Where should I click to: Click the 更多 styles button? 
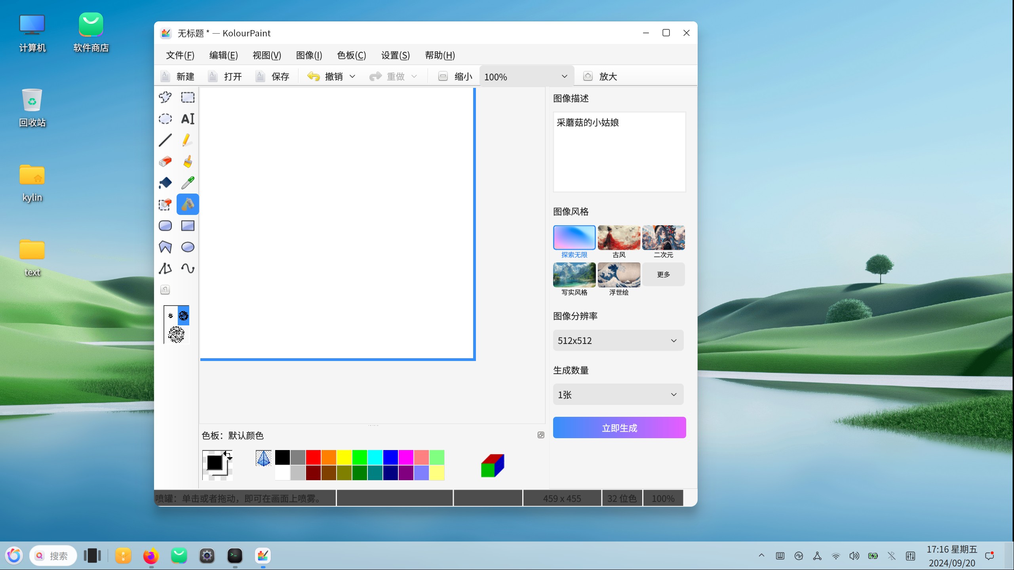[664, 274]
